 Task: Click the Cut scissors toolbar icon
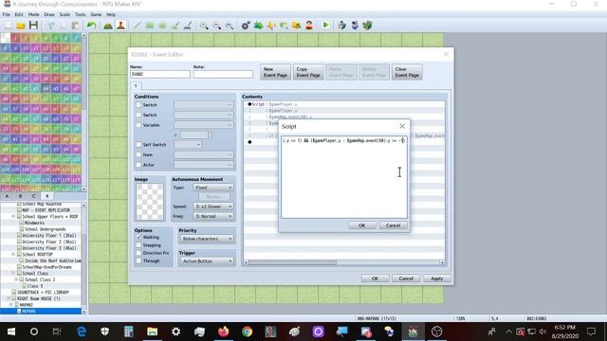tap(50, 26)
